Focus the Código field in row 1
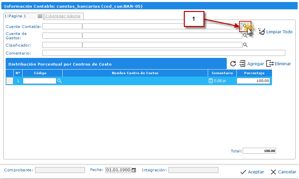Screen dimensions: 299x179 (x=40, y=81)
